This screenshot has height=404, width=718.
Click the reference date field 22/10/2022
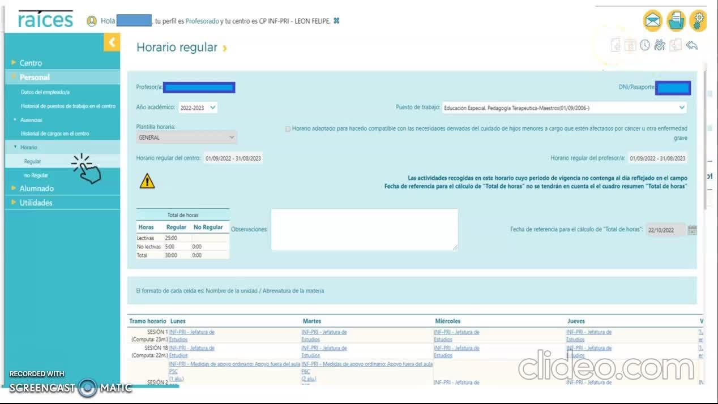[x=665, y=230]
